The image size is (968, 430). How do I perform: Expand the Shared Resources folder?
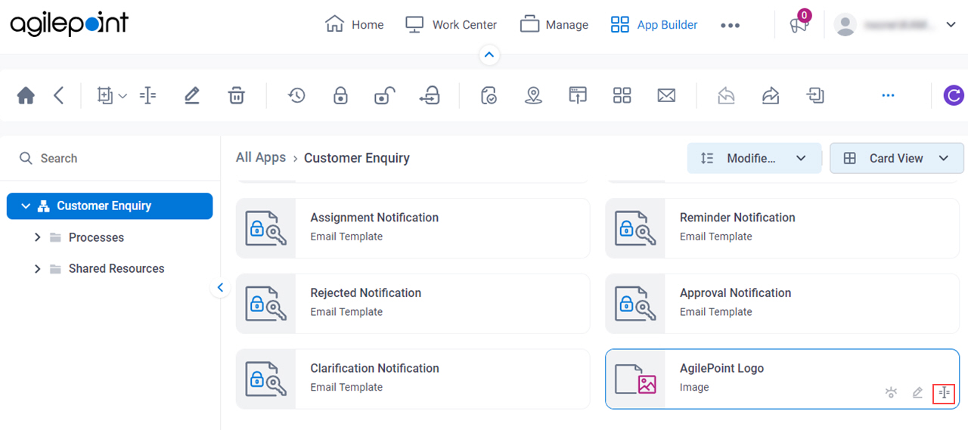(37, 268)
